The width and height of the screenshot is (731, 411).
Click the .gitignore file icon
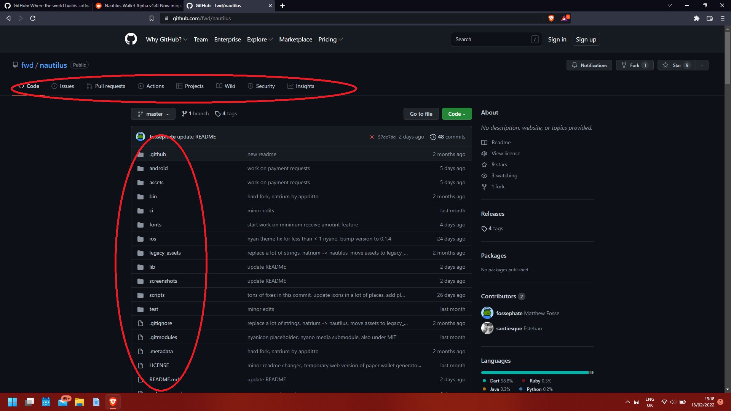coord(140,323)
